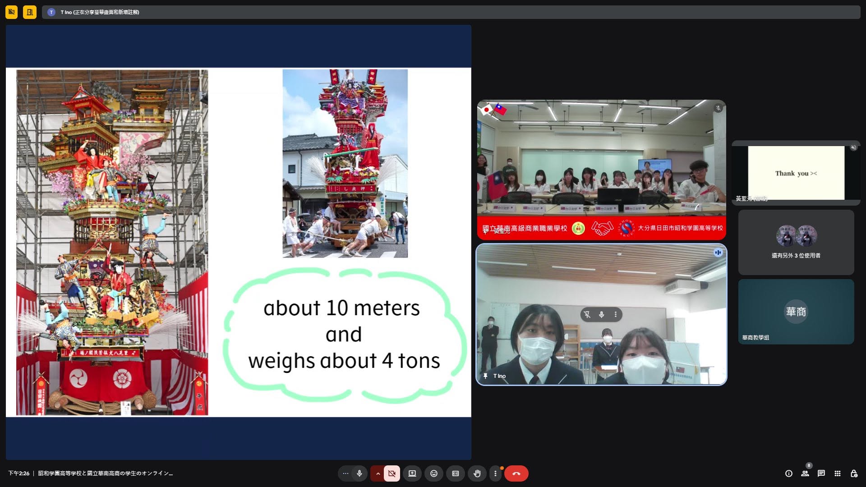The width and height of the screenshot is (866, 487).
Task: Open the meeting details info panel
Action: pos(789,473)
